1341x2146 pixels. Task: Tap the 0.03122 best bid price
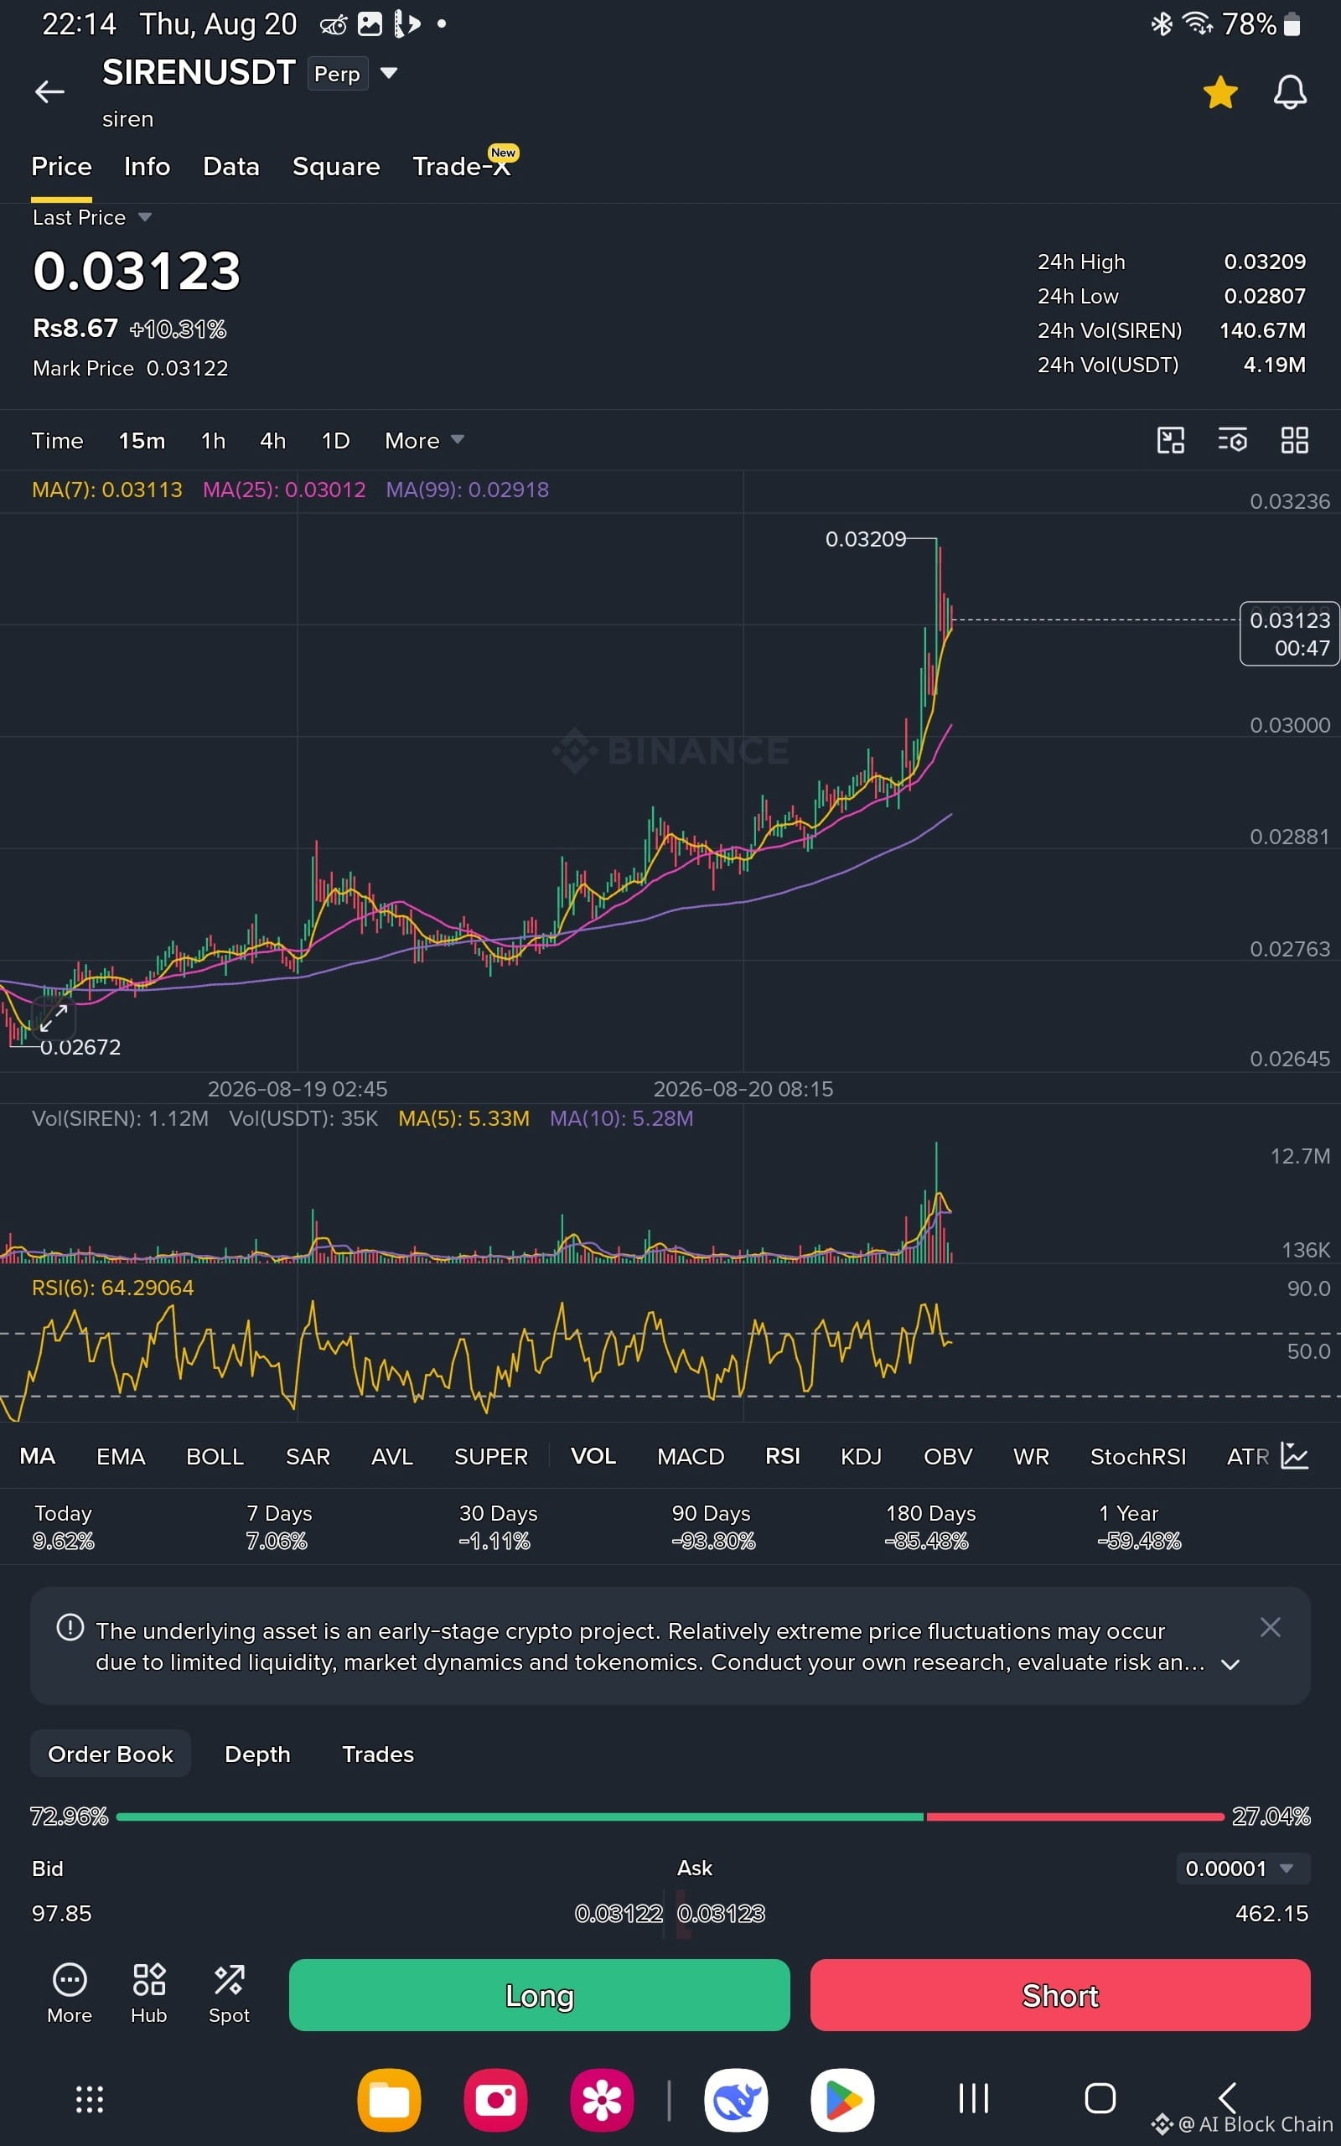pos(619,1913)
